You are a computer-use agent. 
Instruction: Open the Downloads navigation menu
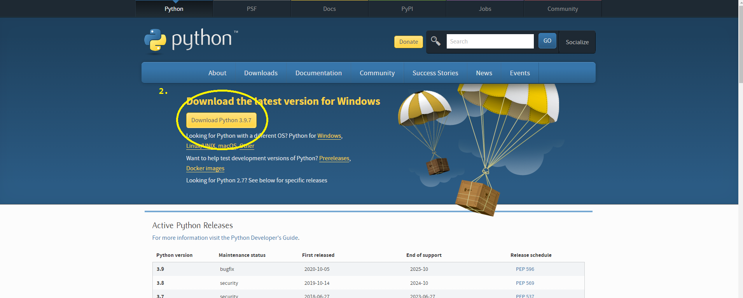click(261, 73)
